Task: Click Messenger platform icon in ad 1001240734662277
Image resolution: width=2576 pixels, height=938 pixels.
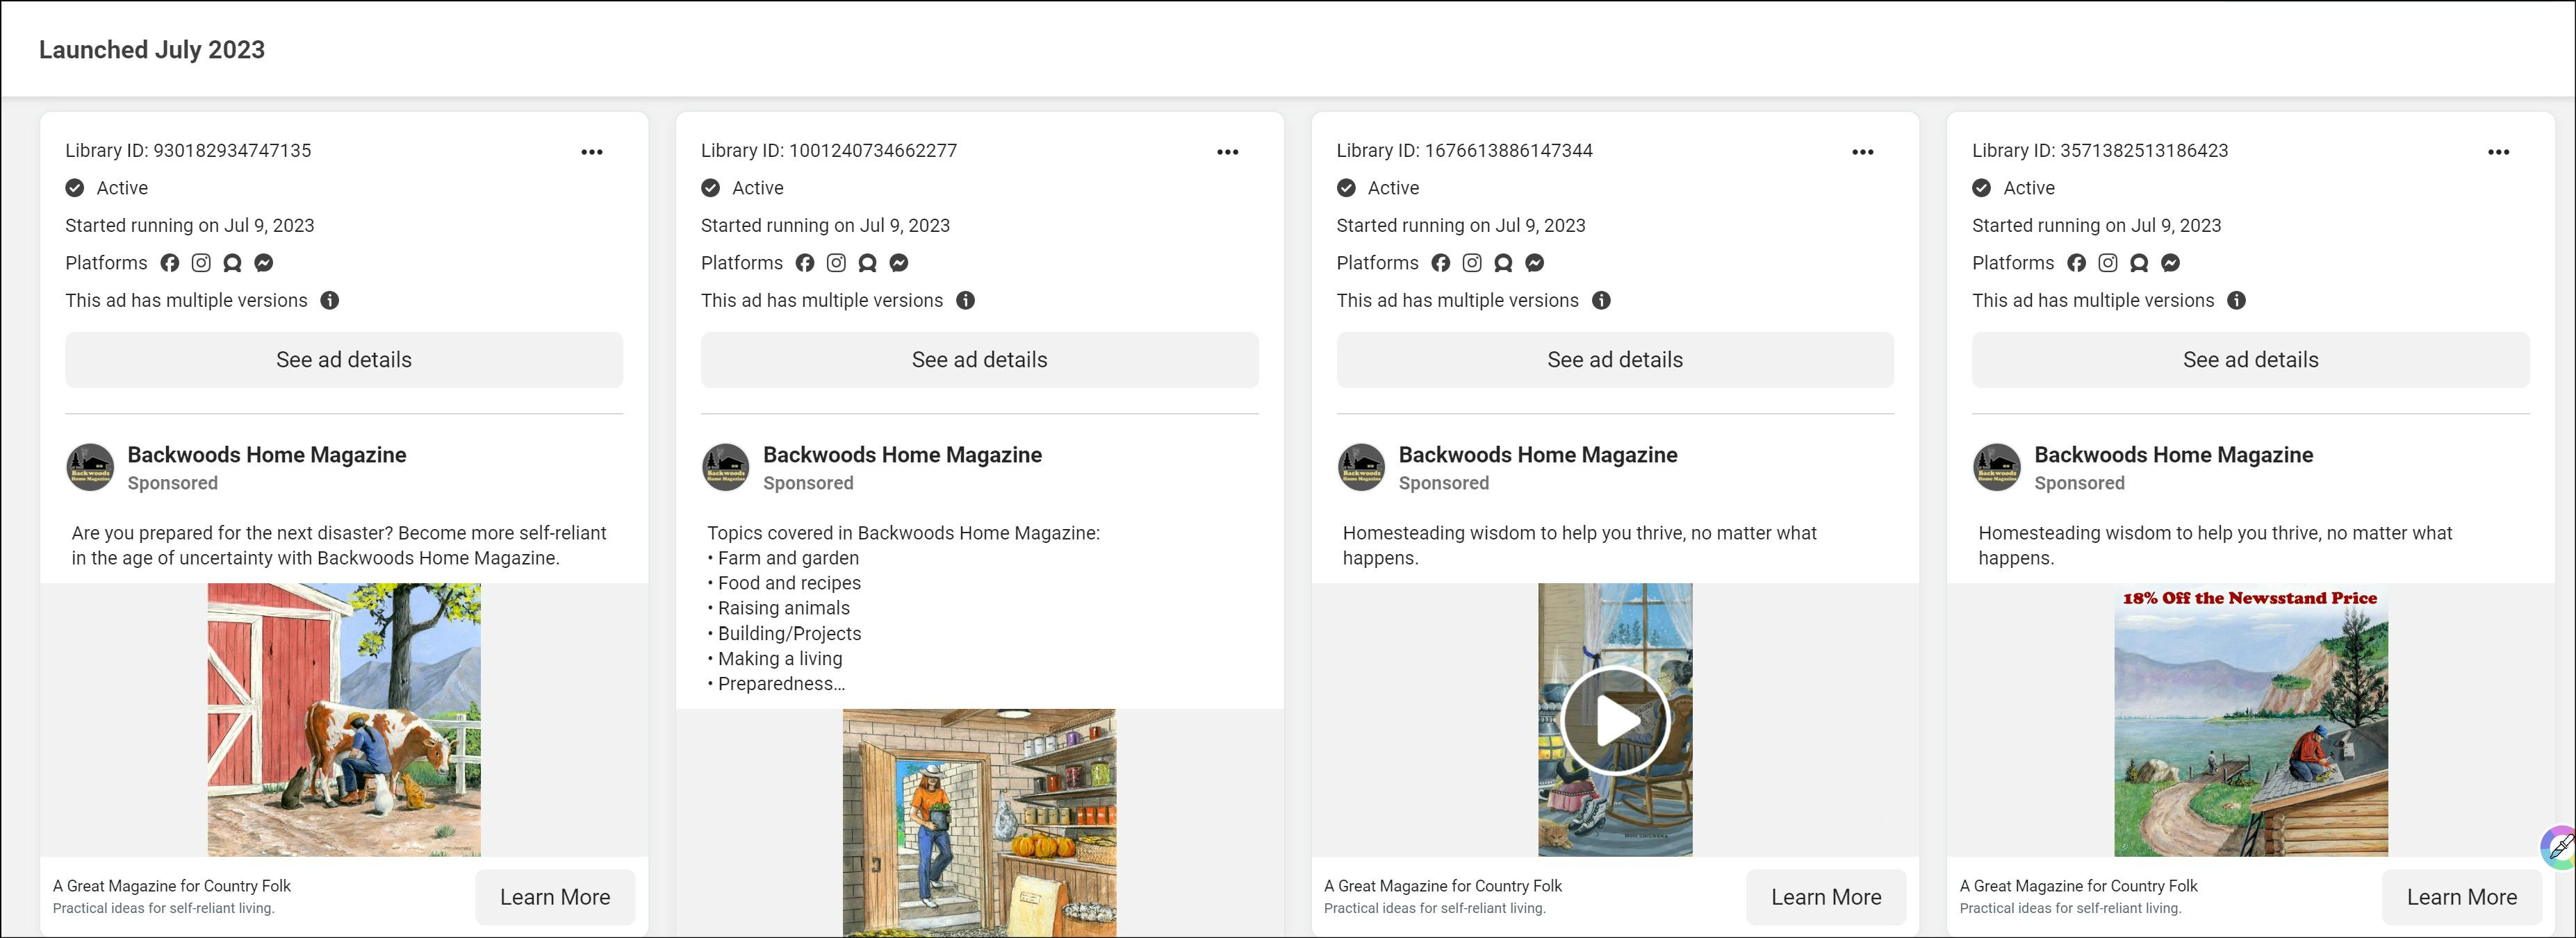Action: point(899,262)
